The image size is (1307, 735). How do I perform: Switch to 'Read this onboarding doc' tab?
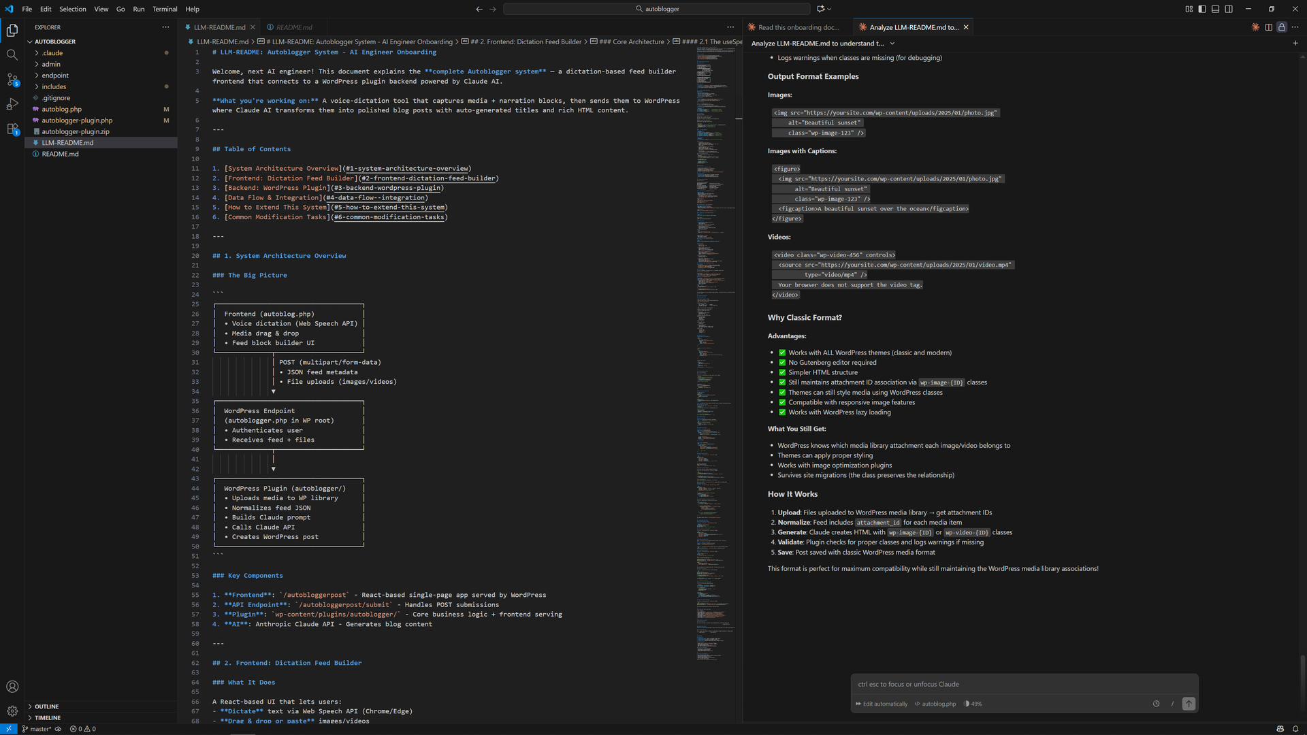[x=798, y=27]
